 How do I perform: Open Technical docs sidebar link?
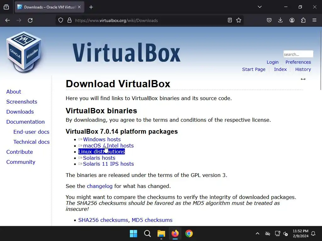pos(31,142)
